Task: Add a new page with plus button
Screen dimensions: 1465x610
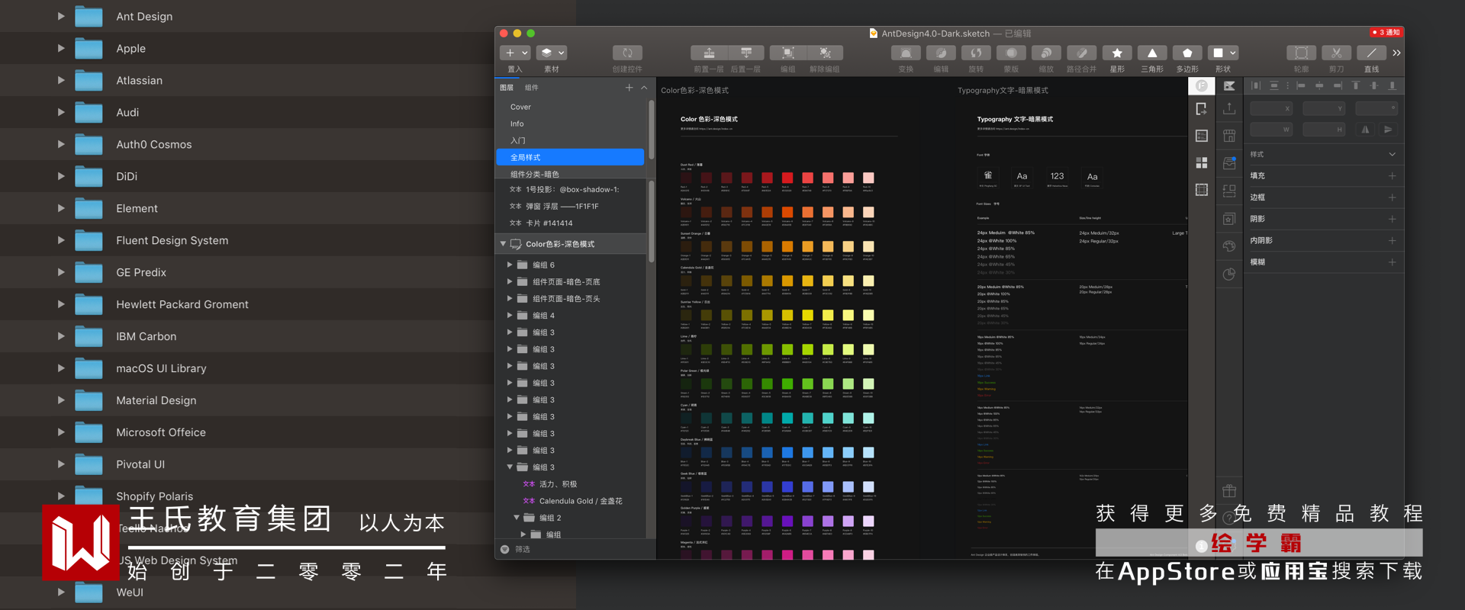Action: [x=629, y=88]
